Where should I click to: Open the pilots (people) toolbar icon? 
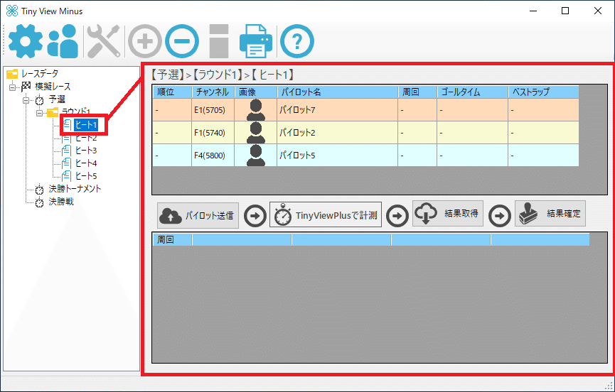click(x=63, y=41)
